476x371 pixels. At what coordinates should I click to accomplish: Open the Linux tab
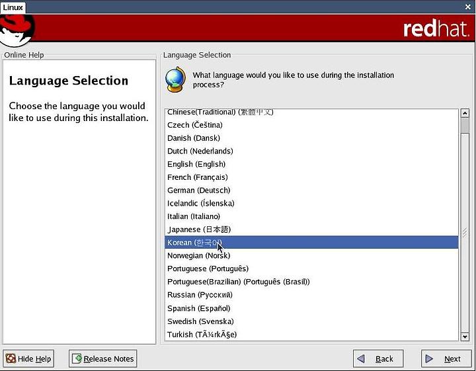tap(13, 7)
